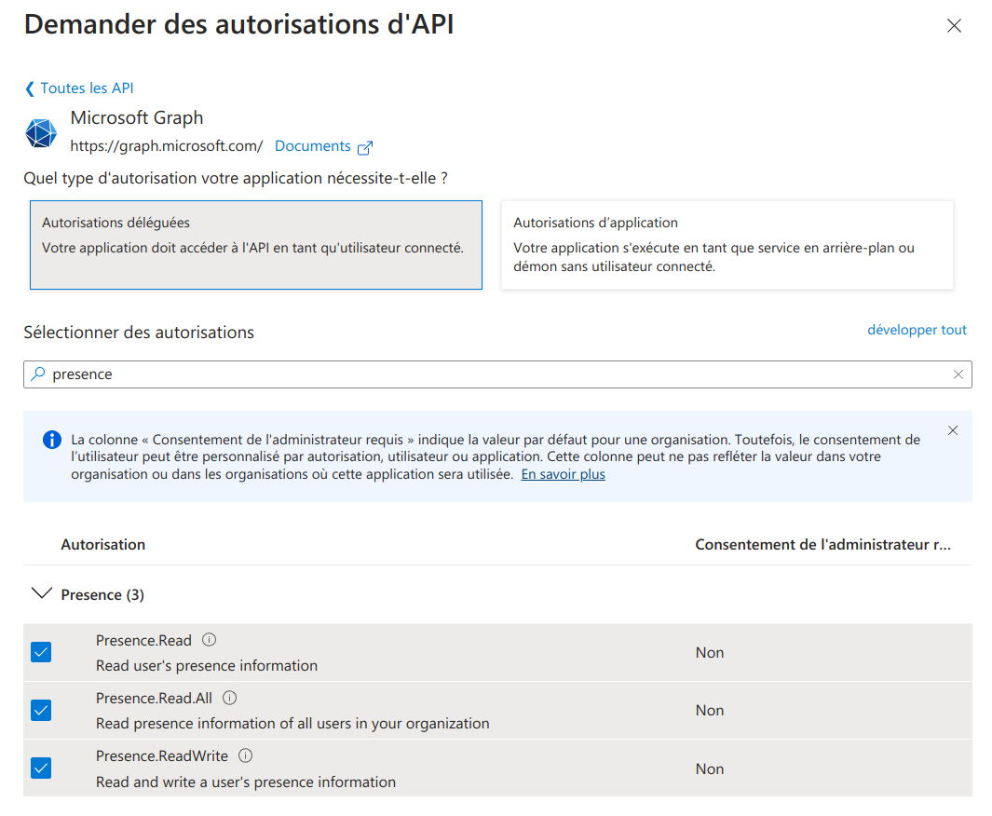Uncheck the Presence.Read permission checkbox
Image resolution: width=992 pixels, height=816 pixels.
(41, 652)
